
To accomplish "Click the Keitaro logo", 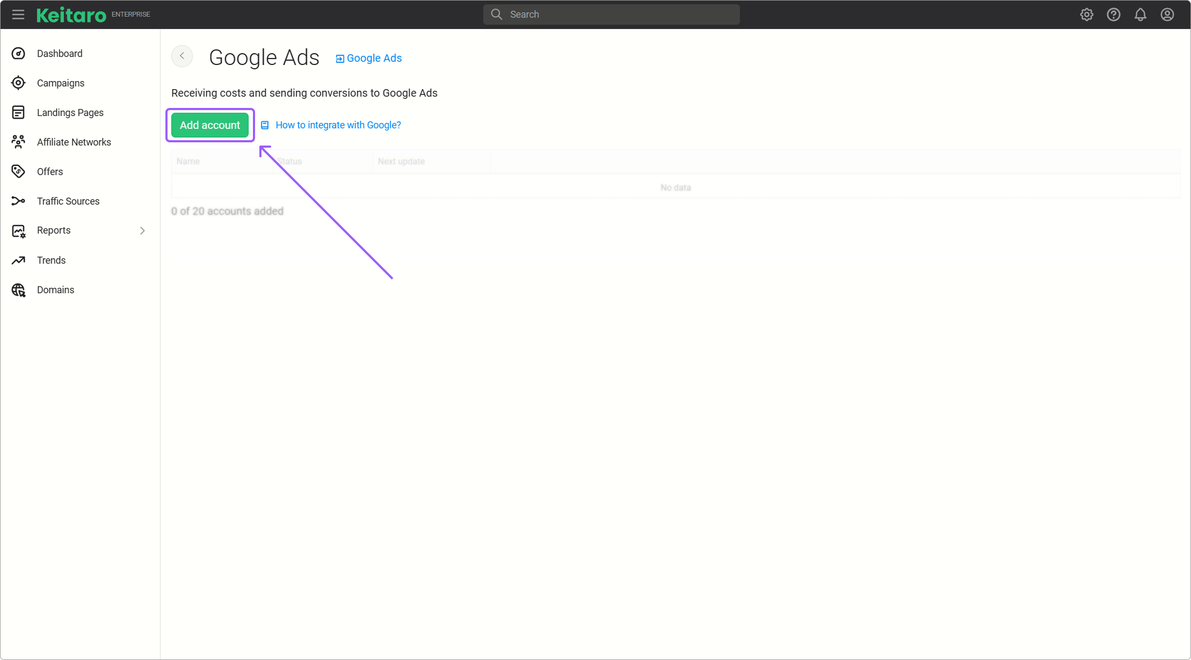I will point(71,15).
